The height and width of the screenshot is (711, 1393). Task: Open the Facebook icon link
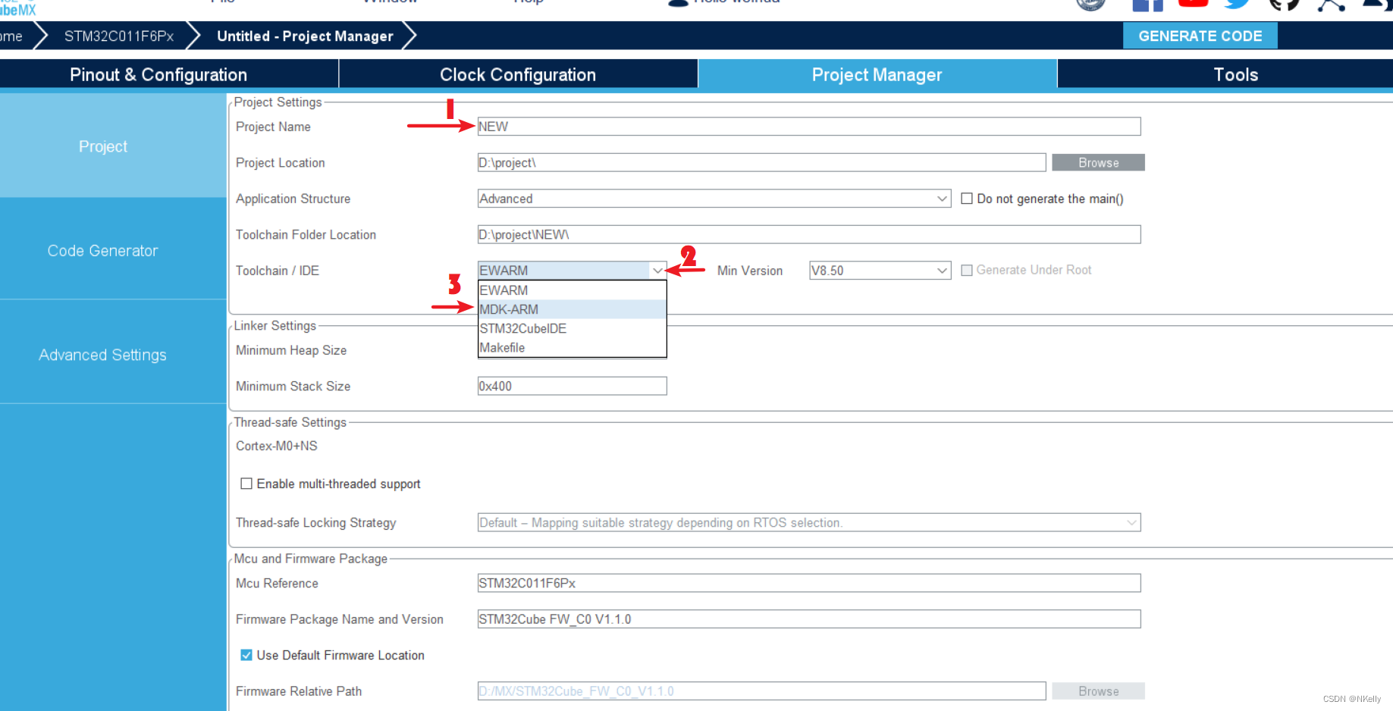point(1147,5)
